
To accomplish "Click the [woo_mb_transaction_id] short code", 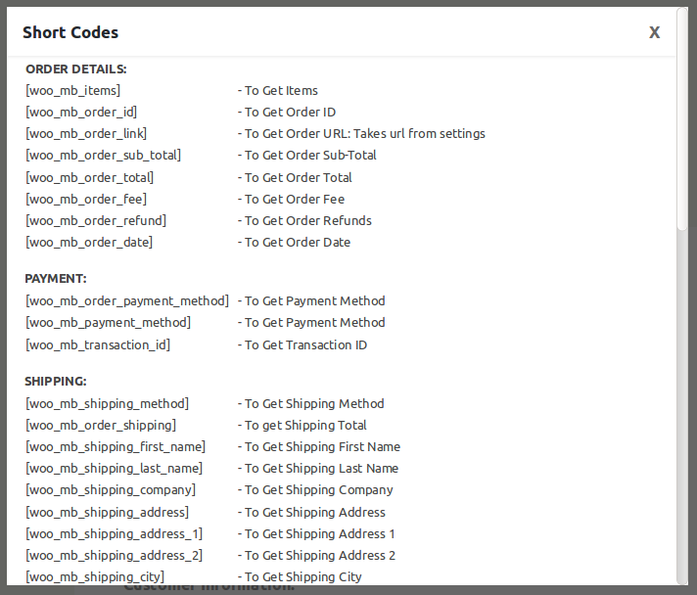I will pos(98,344).
